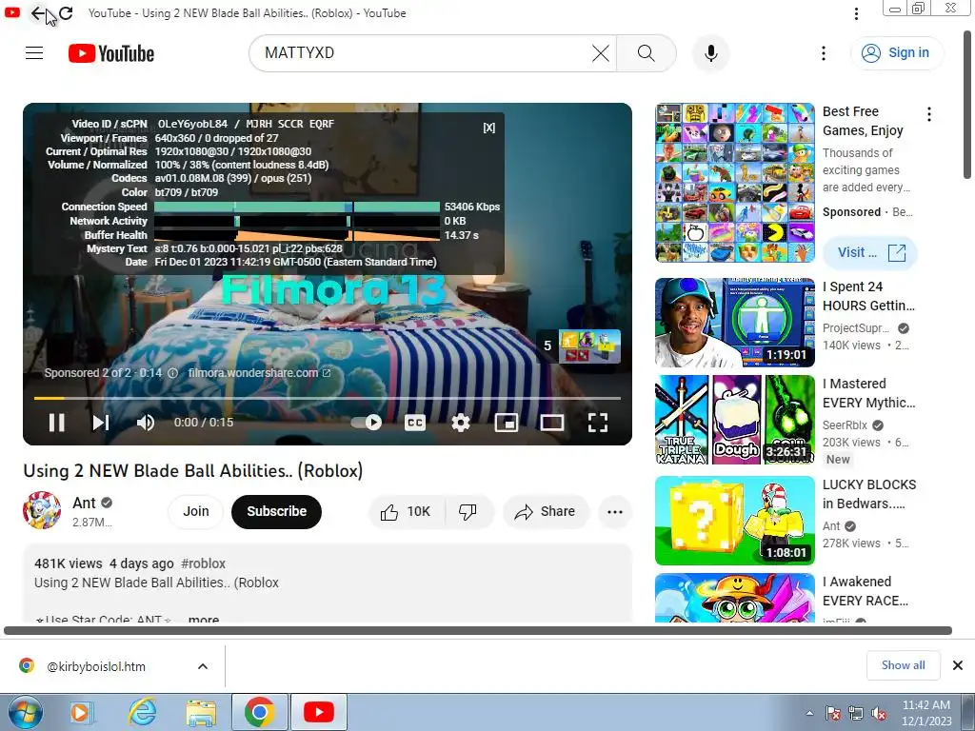
Task: Click the ad info icon beside Sponsored 2 of 2
Action: (x=173, y=373)
